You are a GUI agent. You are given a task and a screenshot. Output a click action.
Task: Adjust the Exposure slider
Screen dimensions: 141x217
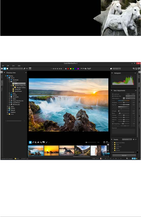[x=124, y=105]
